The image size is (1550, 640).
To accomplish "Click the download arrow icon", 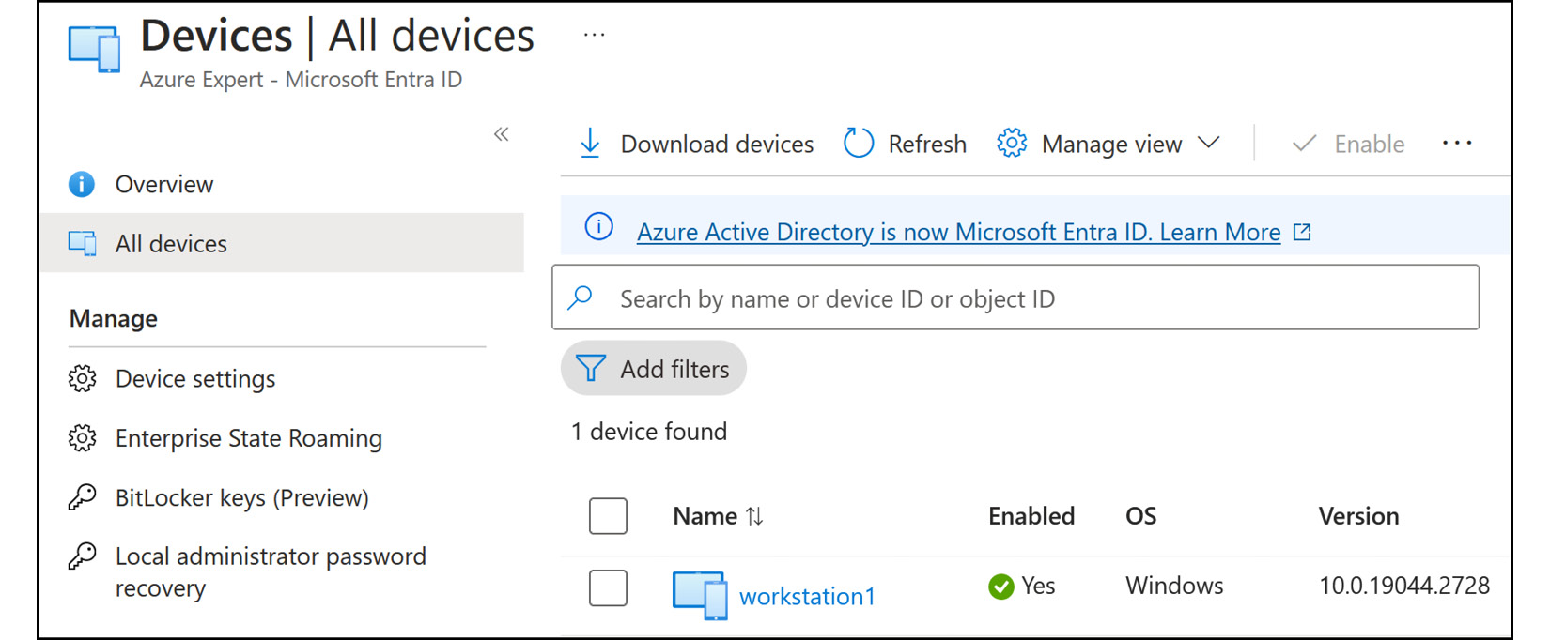I will (590, 144).
